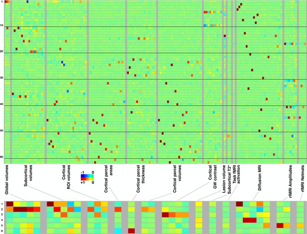Click the "Subcortical volumes" column label
This screenshot has height=234, width=307.
28,176
